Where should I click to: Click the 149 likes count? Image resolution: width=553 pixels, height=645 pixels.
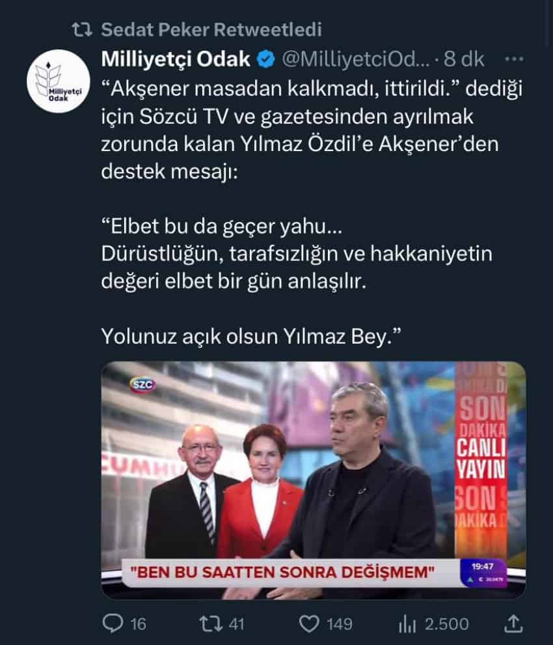click(x=340, y=624)
